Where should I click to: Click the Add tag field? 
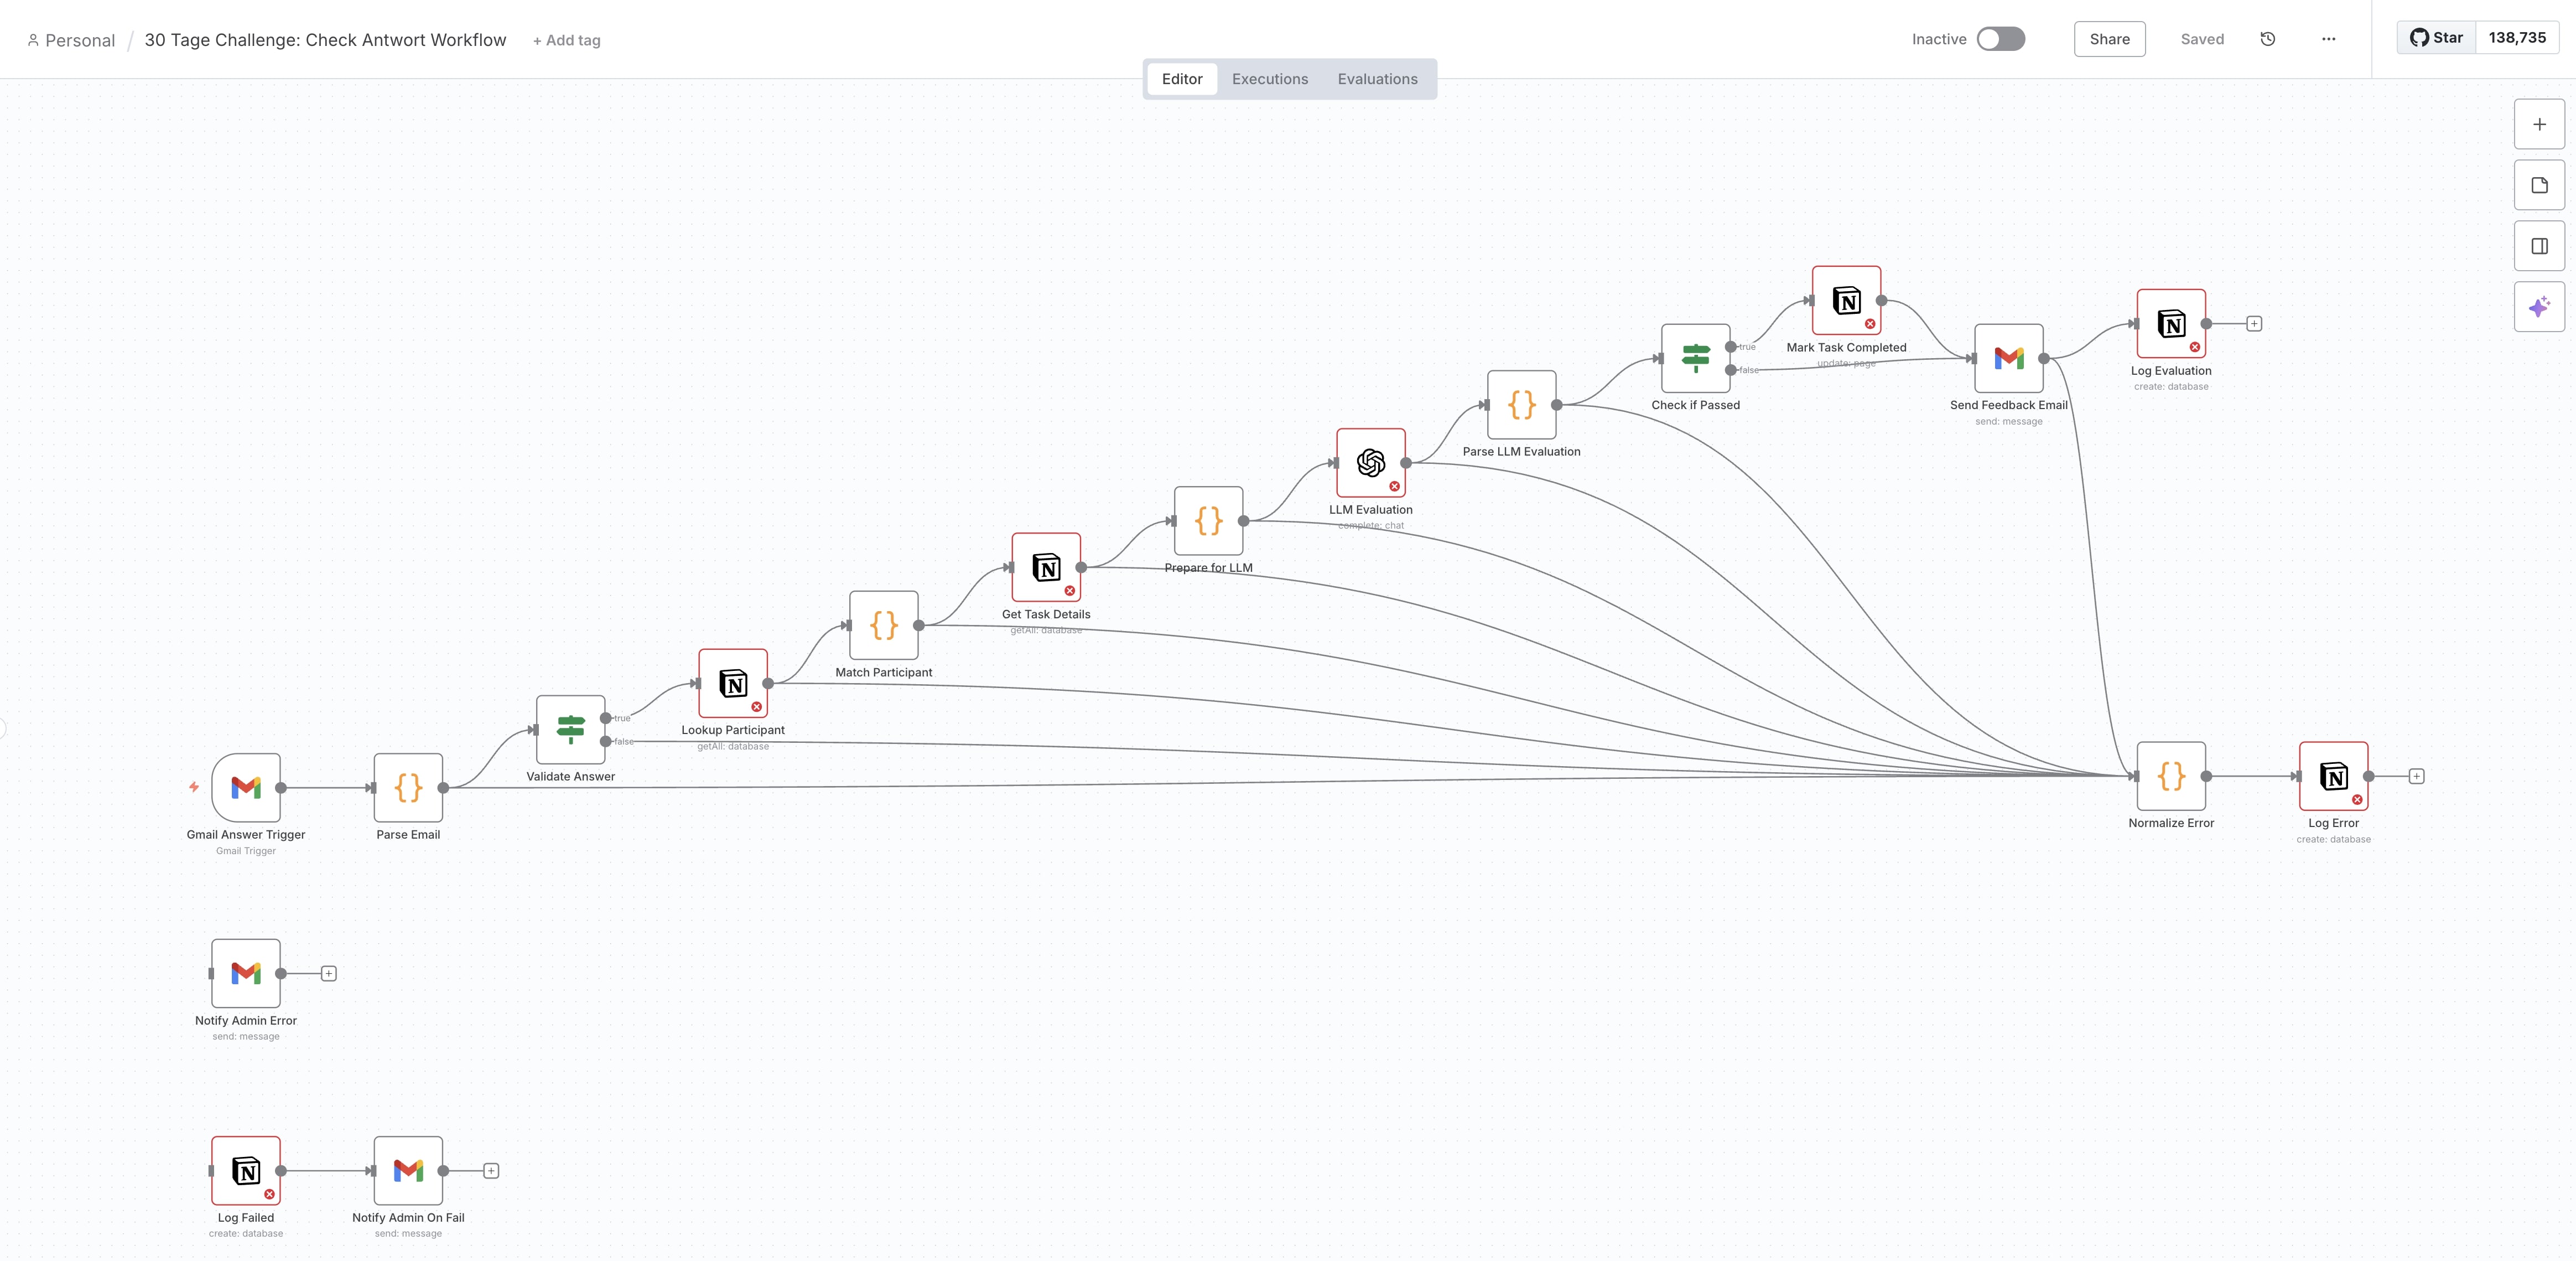click(x=567, y=40)
